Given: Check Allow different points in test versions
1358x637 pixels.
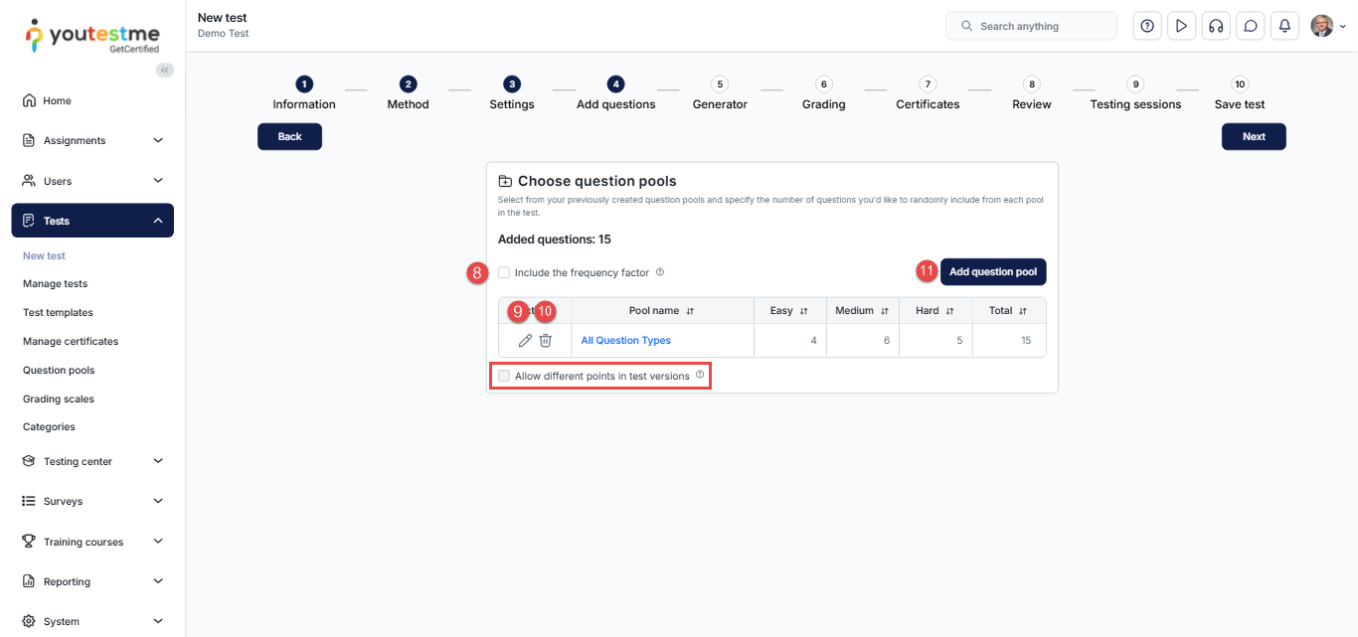Looking at the screenshot, I should [504, 376].
